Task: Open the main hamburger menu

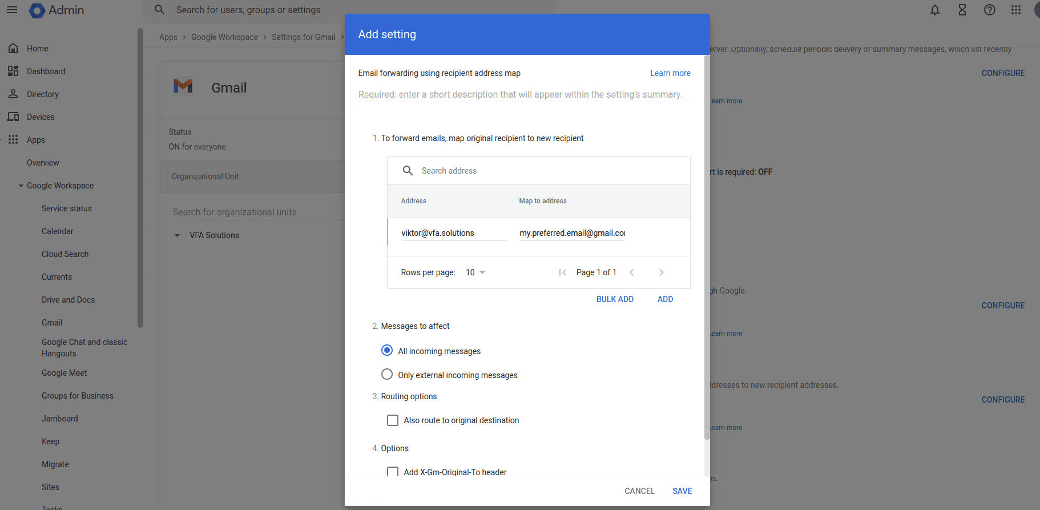Action: click(x=12, y=10)
